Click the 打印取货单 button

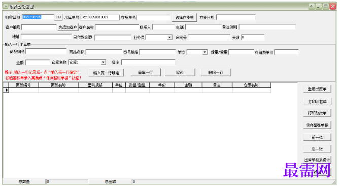pyautogui.click(x=317, y=113)
